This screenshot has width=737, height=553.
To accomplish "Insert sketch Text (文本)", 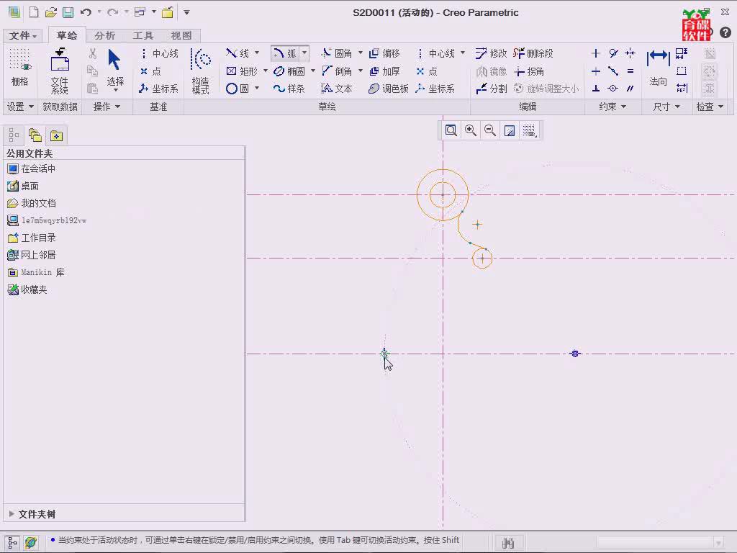I will [x=337, y=89].
